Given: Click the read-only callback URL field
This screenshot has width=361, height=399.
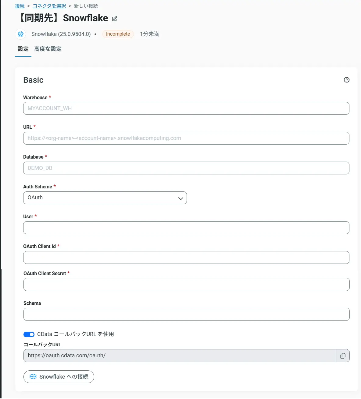Looking at the screenshot, I should 180,356.
